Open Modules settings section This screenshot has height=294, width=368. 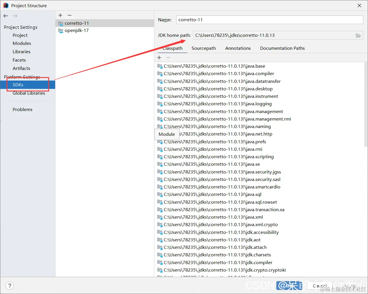click(22, 43)
